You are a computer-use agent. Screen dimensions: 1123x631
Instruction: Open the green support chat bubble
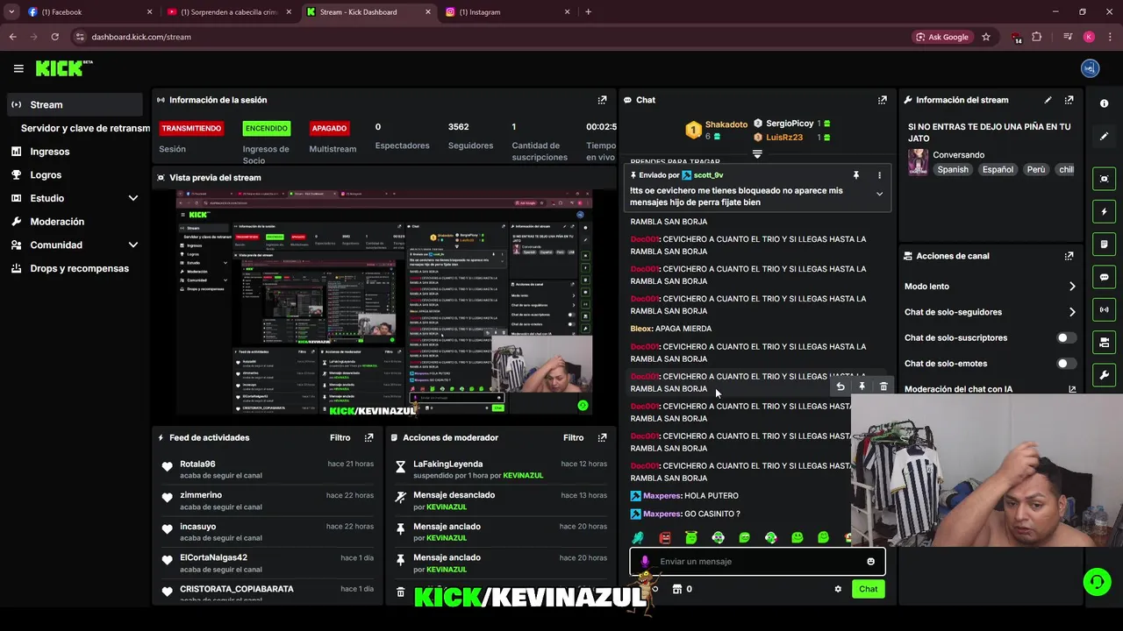click(x=1096, y=582)
